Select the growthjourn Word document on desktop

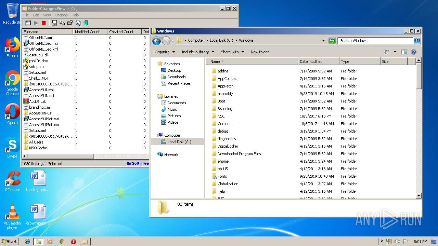pyautogui.click(x=38, y=215)
